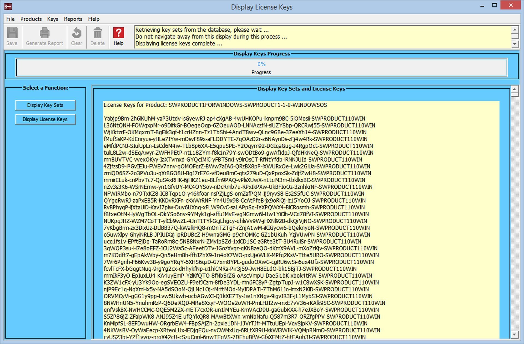Open the Help menu in menu bar
This screenshot has height=344, width=524.
tap(94, 19)
